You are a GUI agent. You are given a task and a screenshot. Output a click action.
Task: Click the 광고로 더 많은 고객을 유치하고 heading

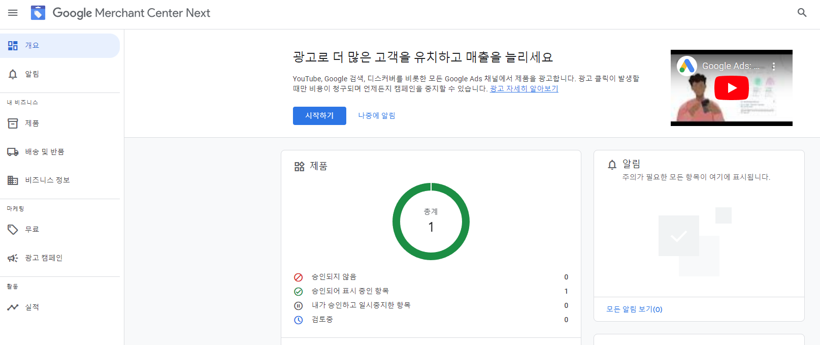[423, 57]
